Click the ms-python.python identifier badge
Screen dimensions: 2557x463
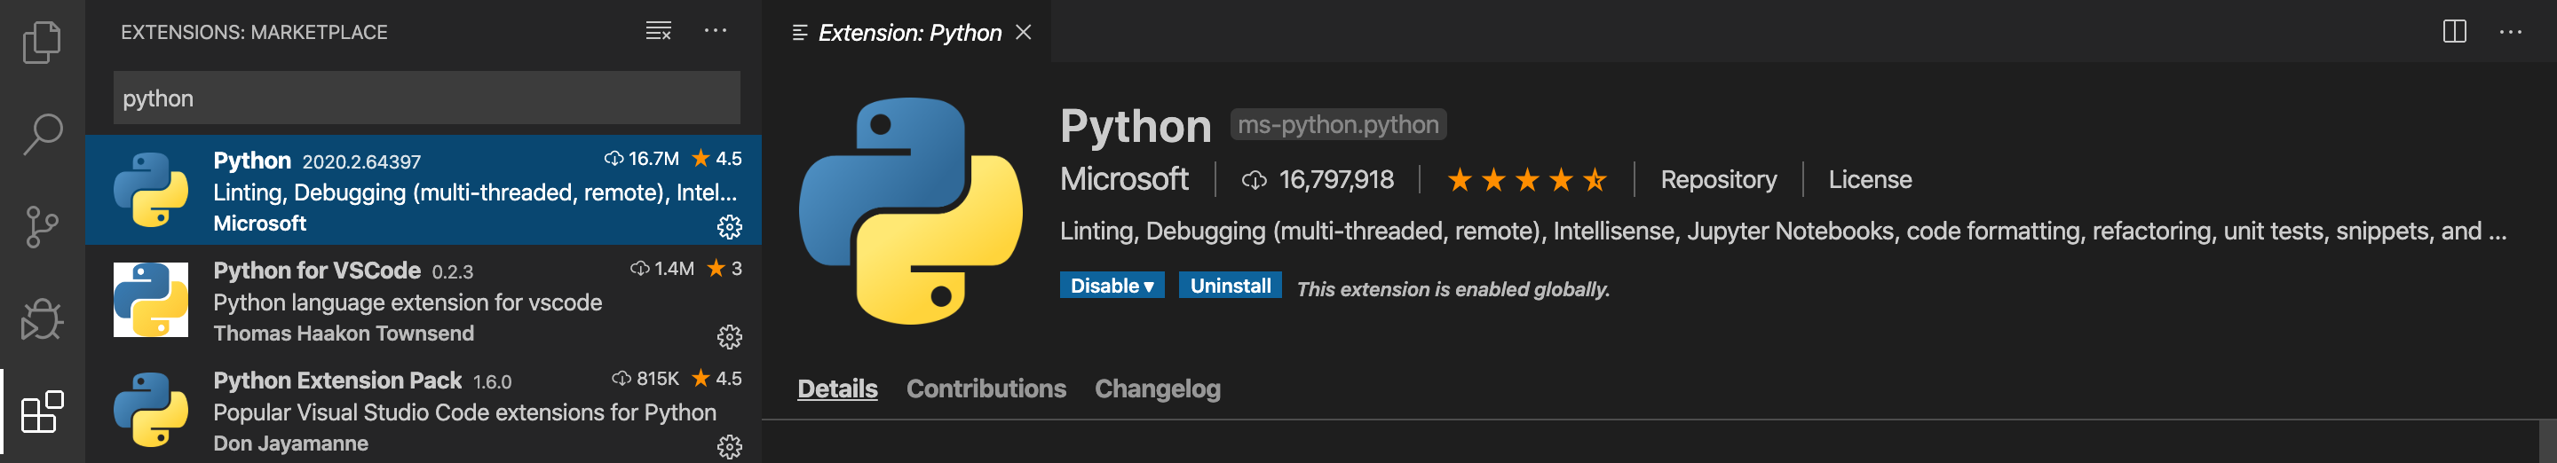[1338, 125]
